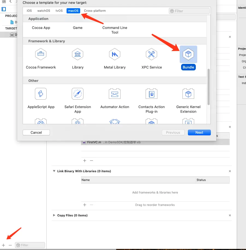This screenshot has height=250, width=246.
Task: Select the Bundle template icon
Action: [188, 54]
